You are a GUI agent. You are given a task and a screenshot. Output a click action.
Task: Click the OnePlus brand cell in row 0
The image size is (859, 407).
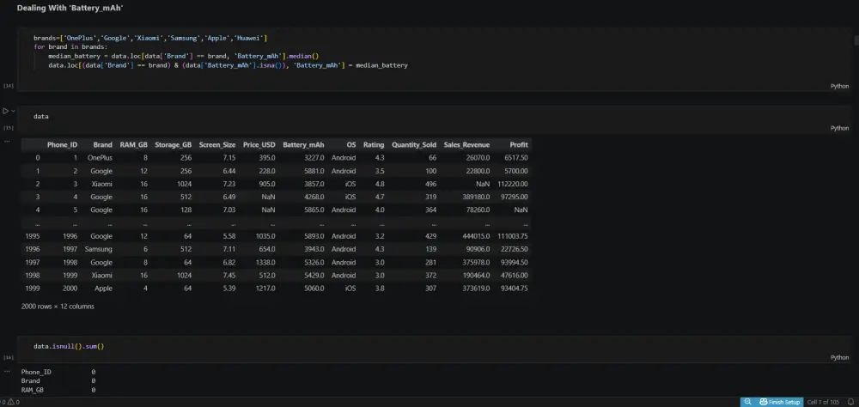click(100, 158)
